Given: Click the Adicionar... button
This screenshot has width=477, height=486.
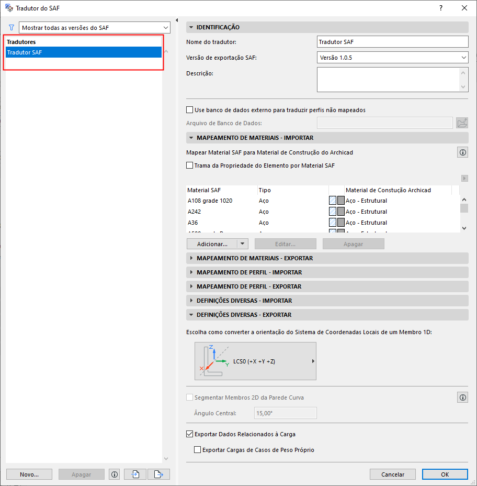Looking at the screenshot, I should [212, 244].
